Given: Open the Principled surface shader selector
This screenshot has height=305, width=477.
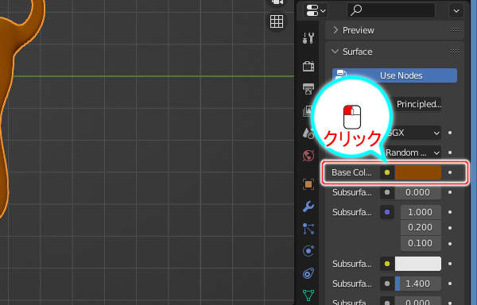Looking at the screenshot, I should click(x=418, y=104).
